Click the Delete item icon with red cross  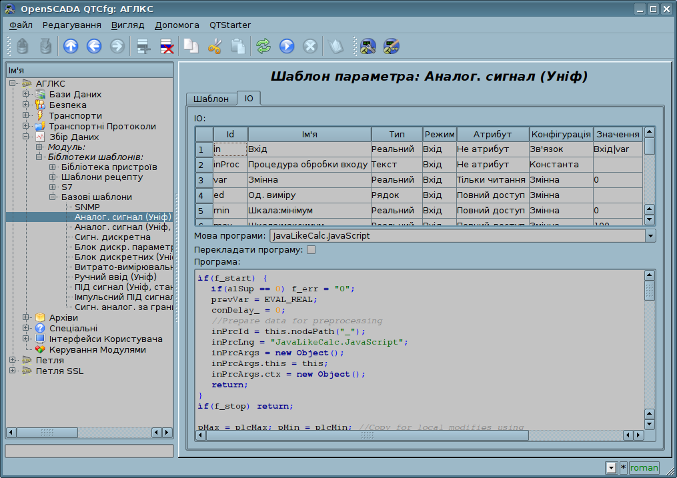tap(166, 46)
